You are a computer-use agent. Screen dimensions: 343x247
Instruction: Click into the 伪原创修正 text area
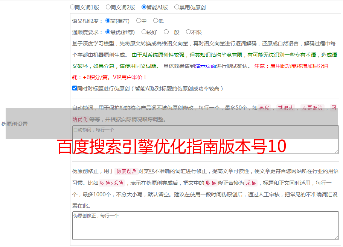coord(206,226)
